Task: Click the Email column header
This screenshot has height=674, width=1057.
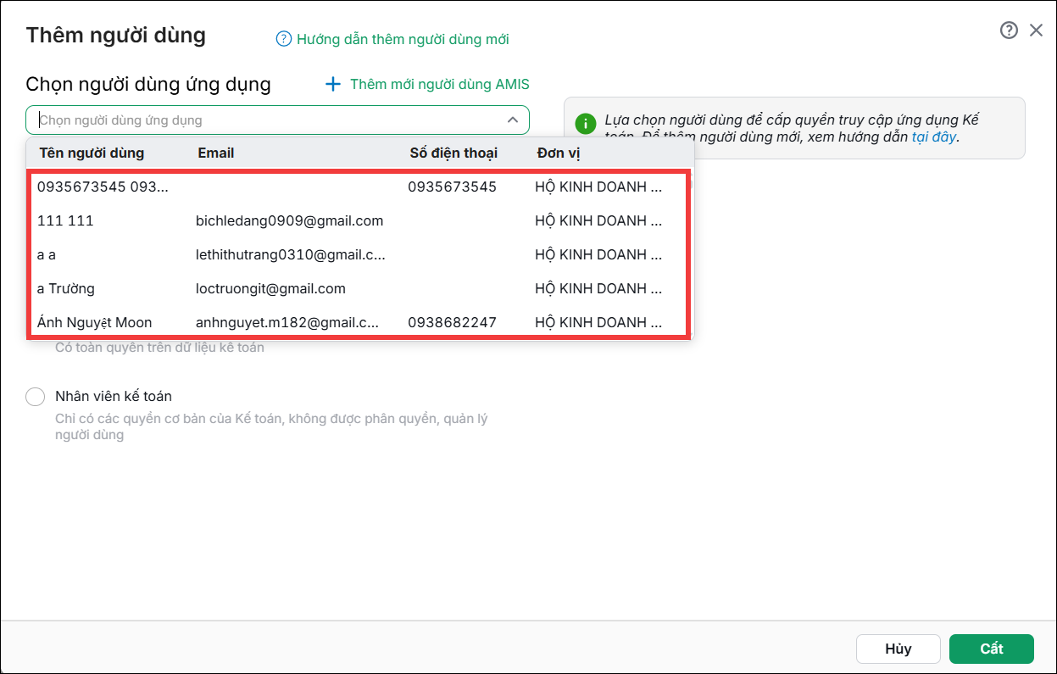Action: (216, 153)
